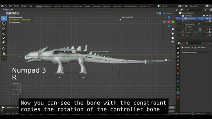Viewport: 212px width, 119px height.
Task: Open the Scene properties tab
Action: (x=178, y=64)
